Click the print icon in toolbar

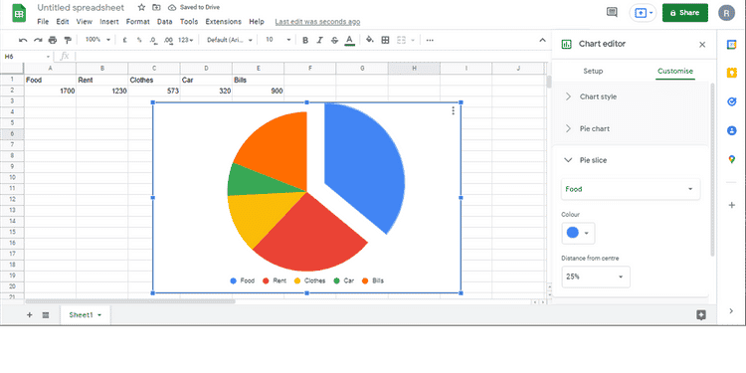click(53, 41)
